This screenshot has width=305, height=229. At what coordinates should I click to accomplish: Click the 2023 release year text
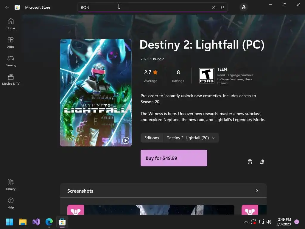pos(144,59)
